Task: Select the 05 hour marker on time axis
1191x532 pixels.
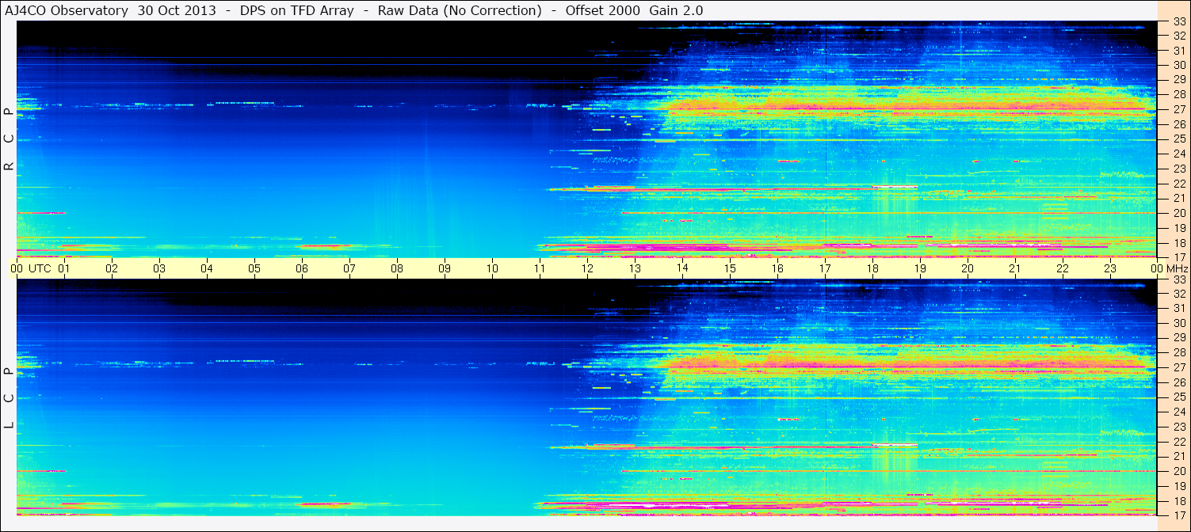Action: pos(254,269)
